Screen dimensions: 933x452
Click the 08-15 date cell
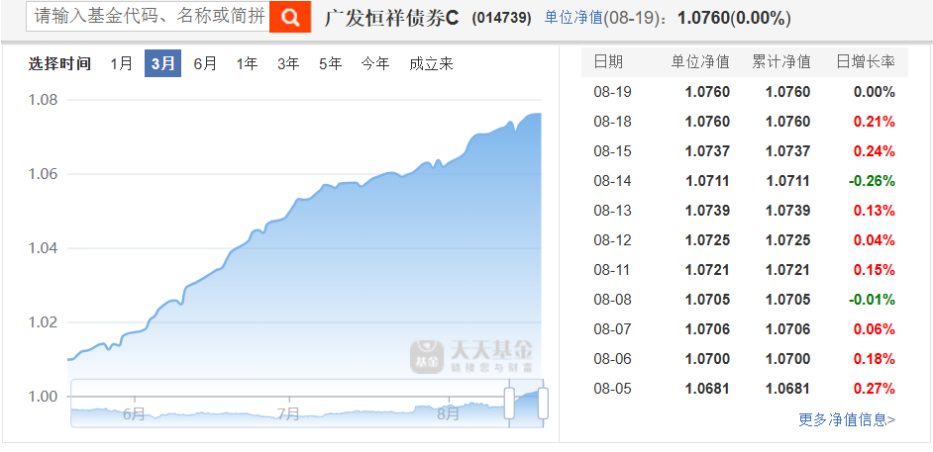point(612,151)
